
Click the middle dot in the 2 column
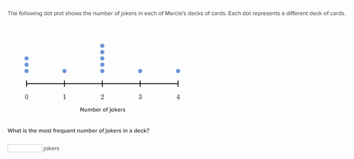pos(102,58)
